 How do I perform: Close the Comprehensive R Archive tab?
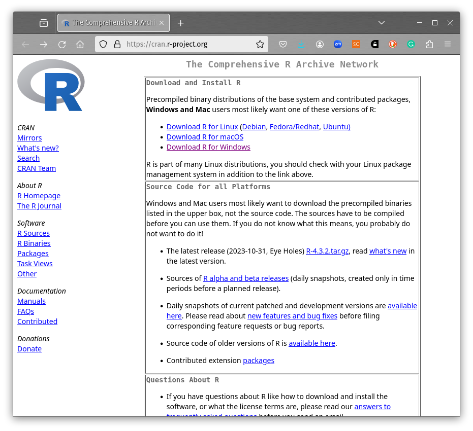pos(162,23)
